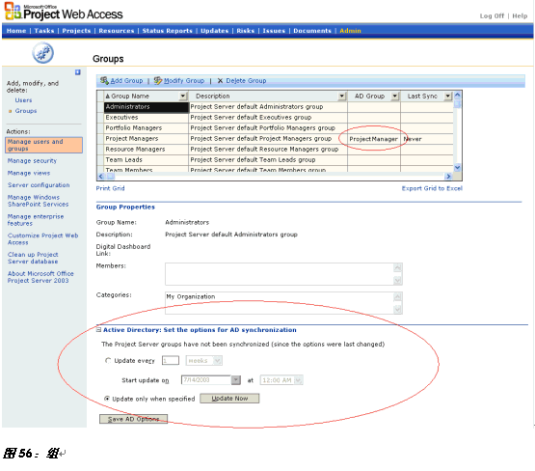Collapse the Active Directory section expander
The width and height of the screenshot is (535, 471).
(98, 330)
